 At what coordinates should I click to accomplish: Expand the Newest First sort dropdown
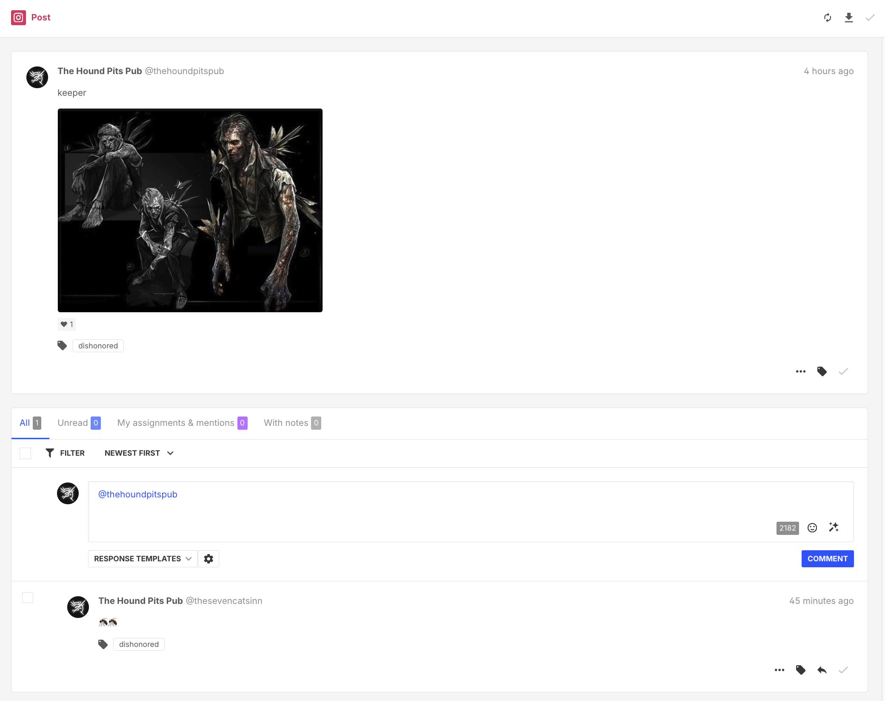[139, 453]
